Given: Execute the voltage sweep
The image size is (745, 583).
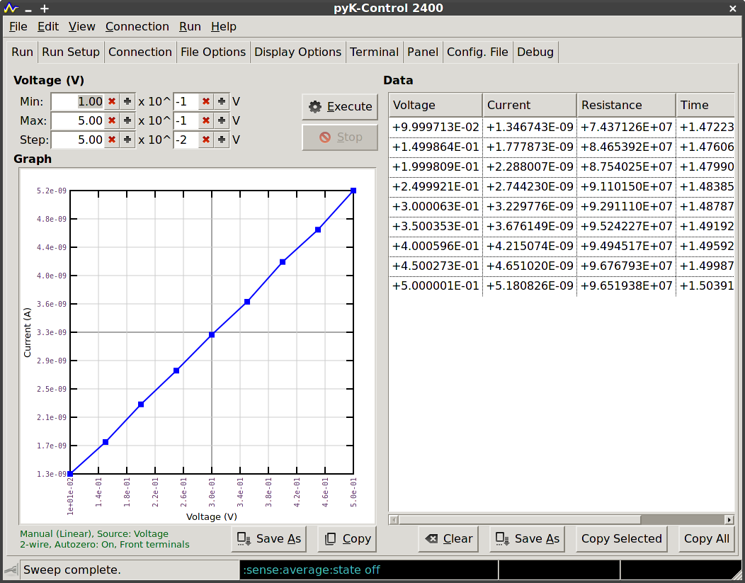Looking at the screenshot, I should pyautogui.click(x=340, y=106).
